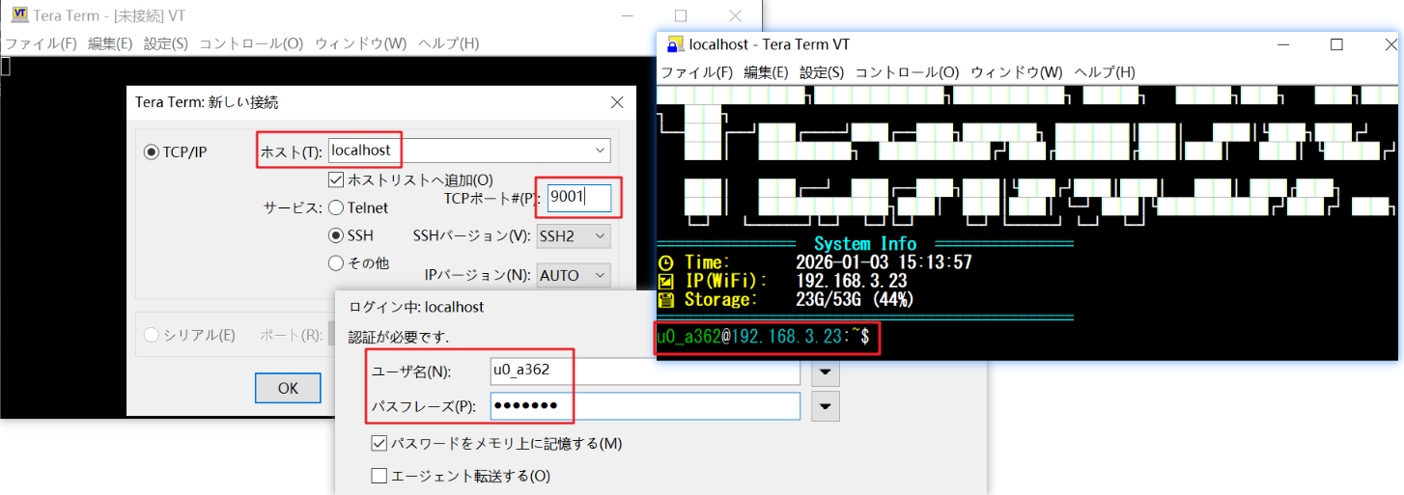Open ファイル(F) menu in the localhost window

(x=697, y=72)
